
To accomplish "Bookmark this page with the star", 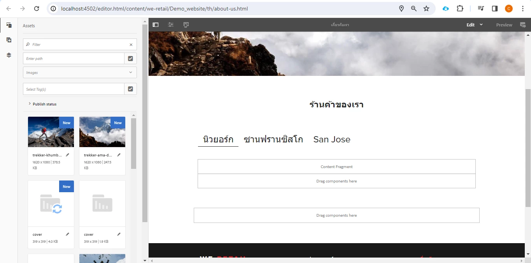I will click(426, 9).
